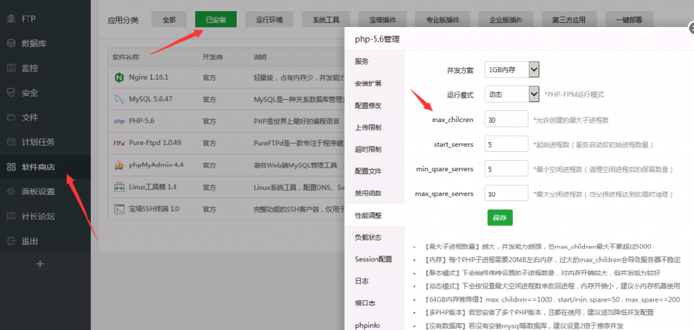This screenshot has width=694, height=330.
Task: Select the 运行环境 category filter
Action: pyautogui.click(x=269, y=20)
